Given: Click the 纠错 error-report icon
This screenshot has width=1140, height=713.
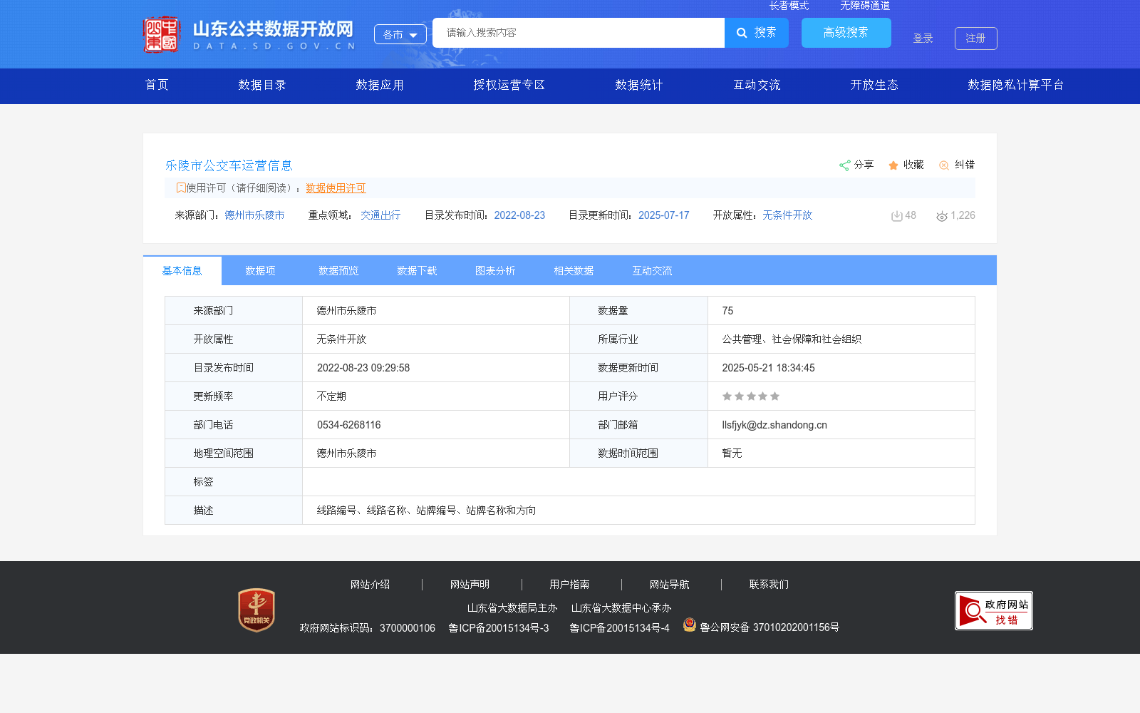Looking at the screenshot, I should (x=944, y=165).
